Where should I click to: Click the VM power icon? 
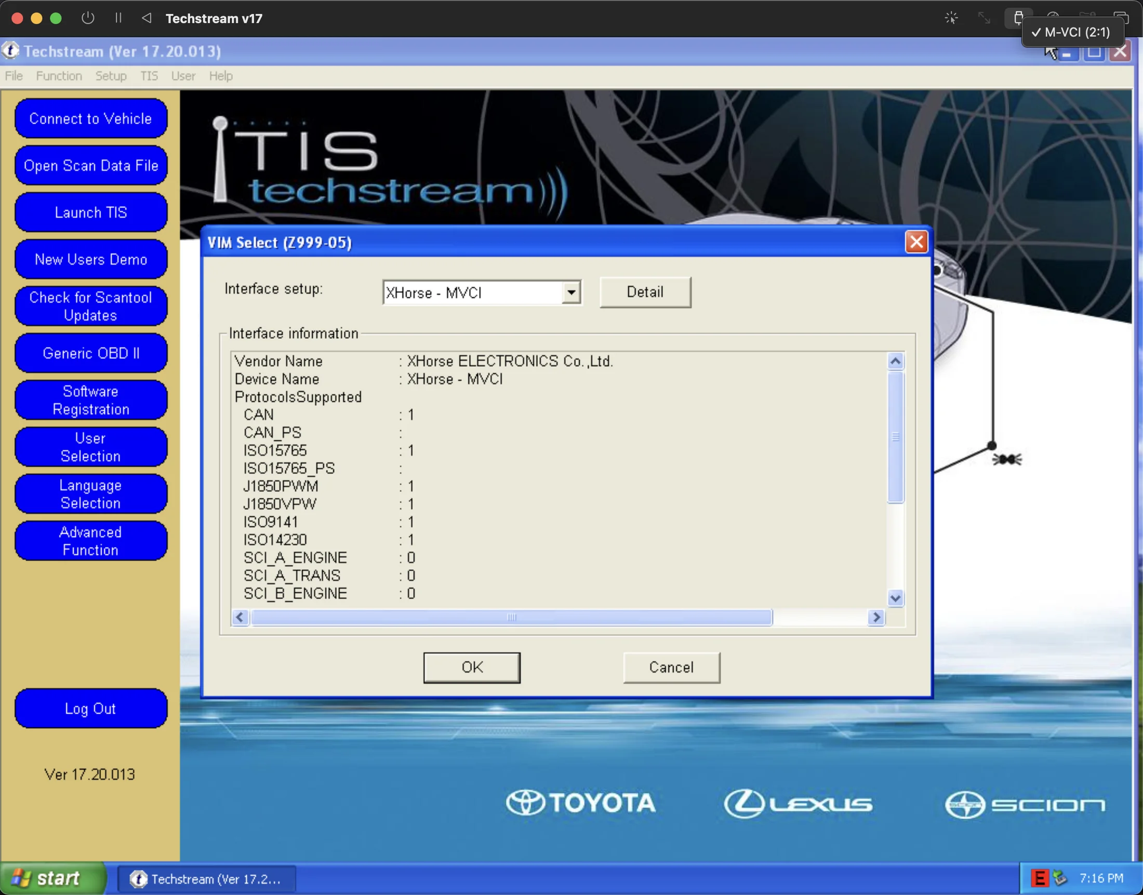[88, 18]
